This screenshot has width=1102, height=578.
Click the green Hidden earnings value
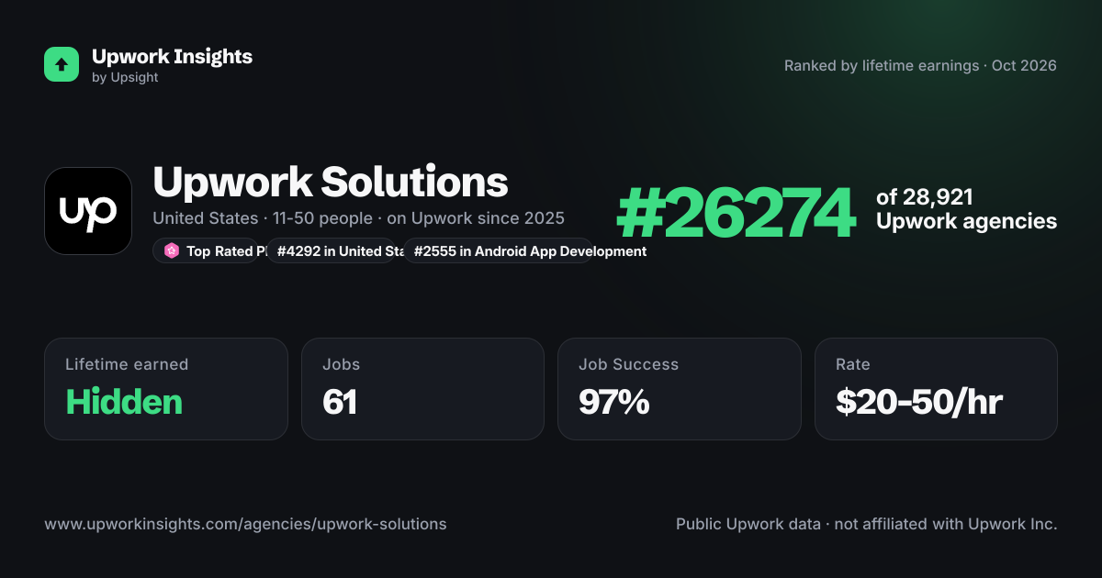(x=124, y=402)
